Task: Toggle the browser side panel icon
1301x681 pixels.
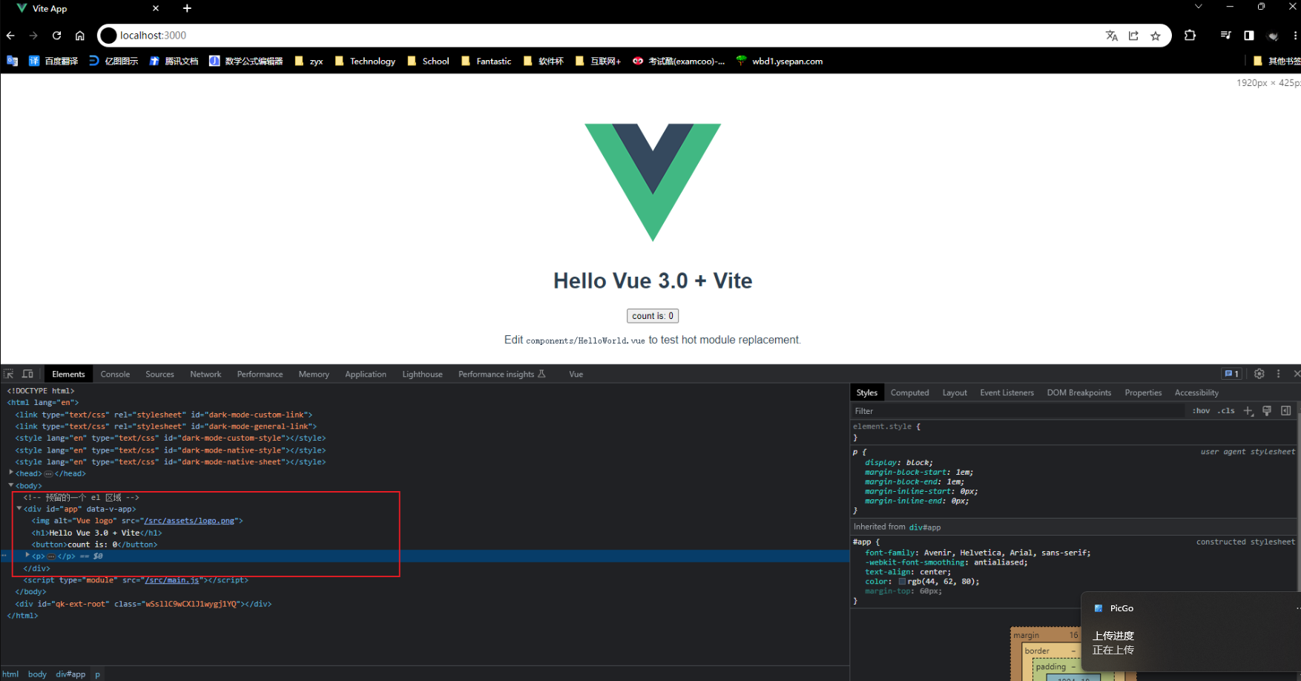Action: [1249, 36]
